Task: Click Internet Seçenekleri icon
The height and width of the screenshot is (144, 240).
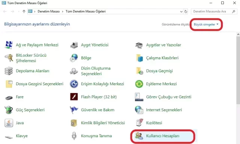Action: 139,110
